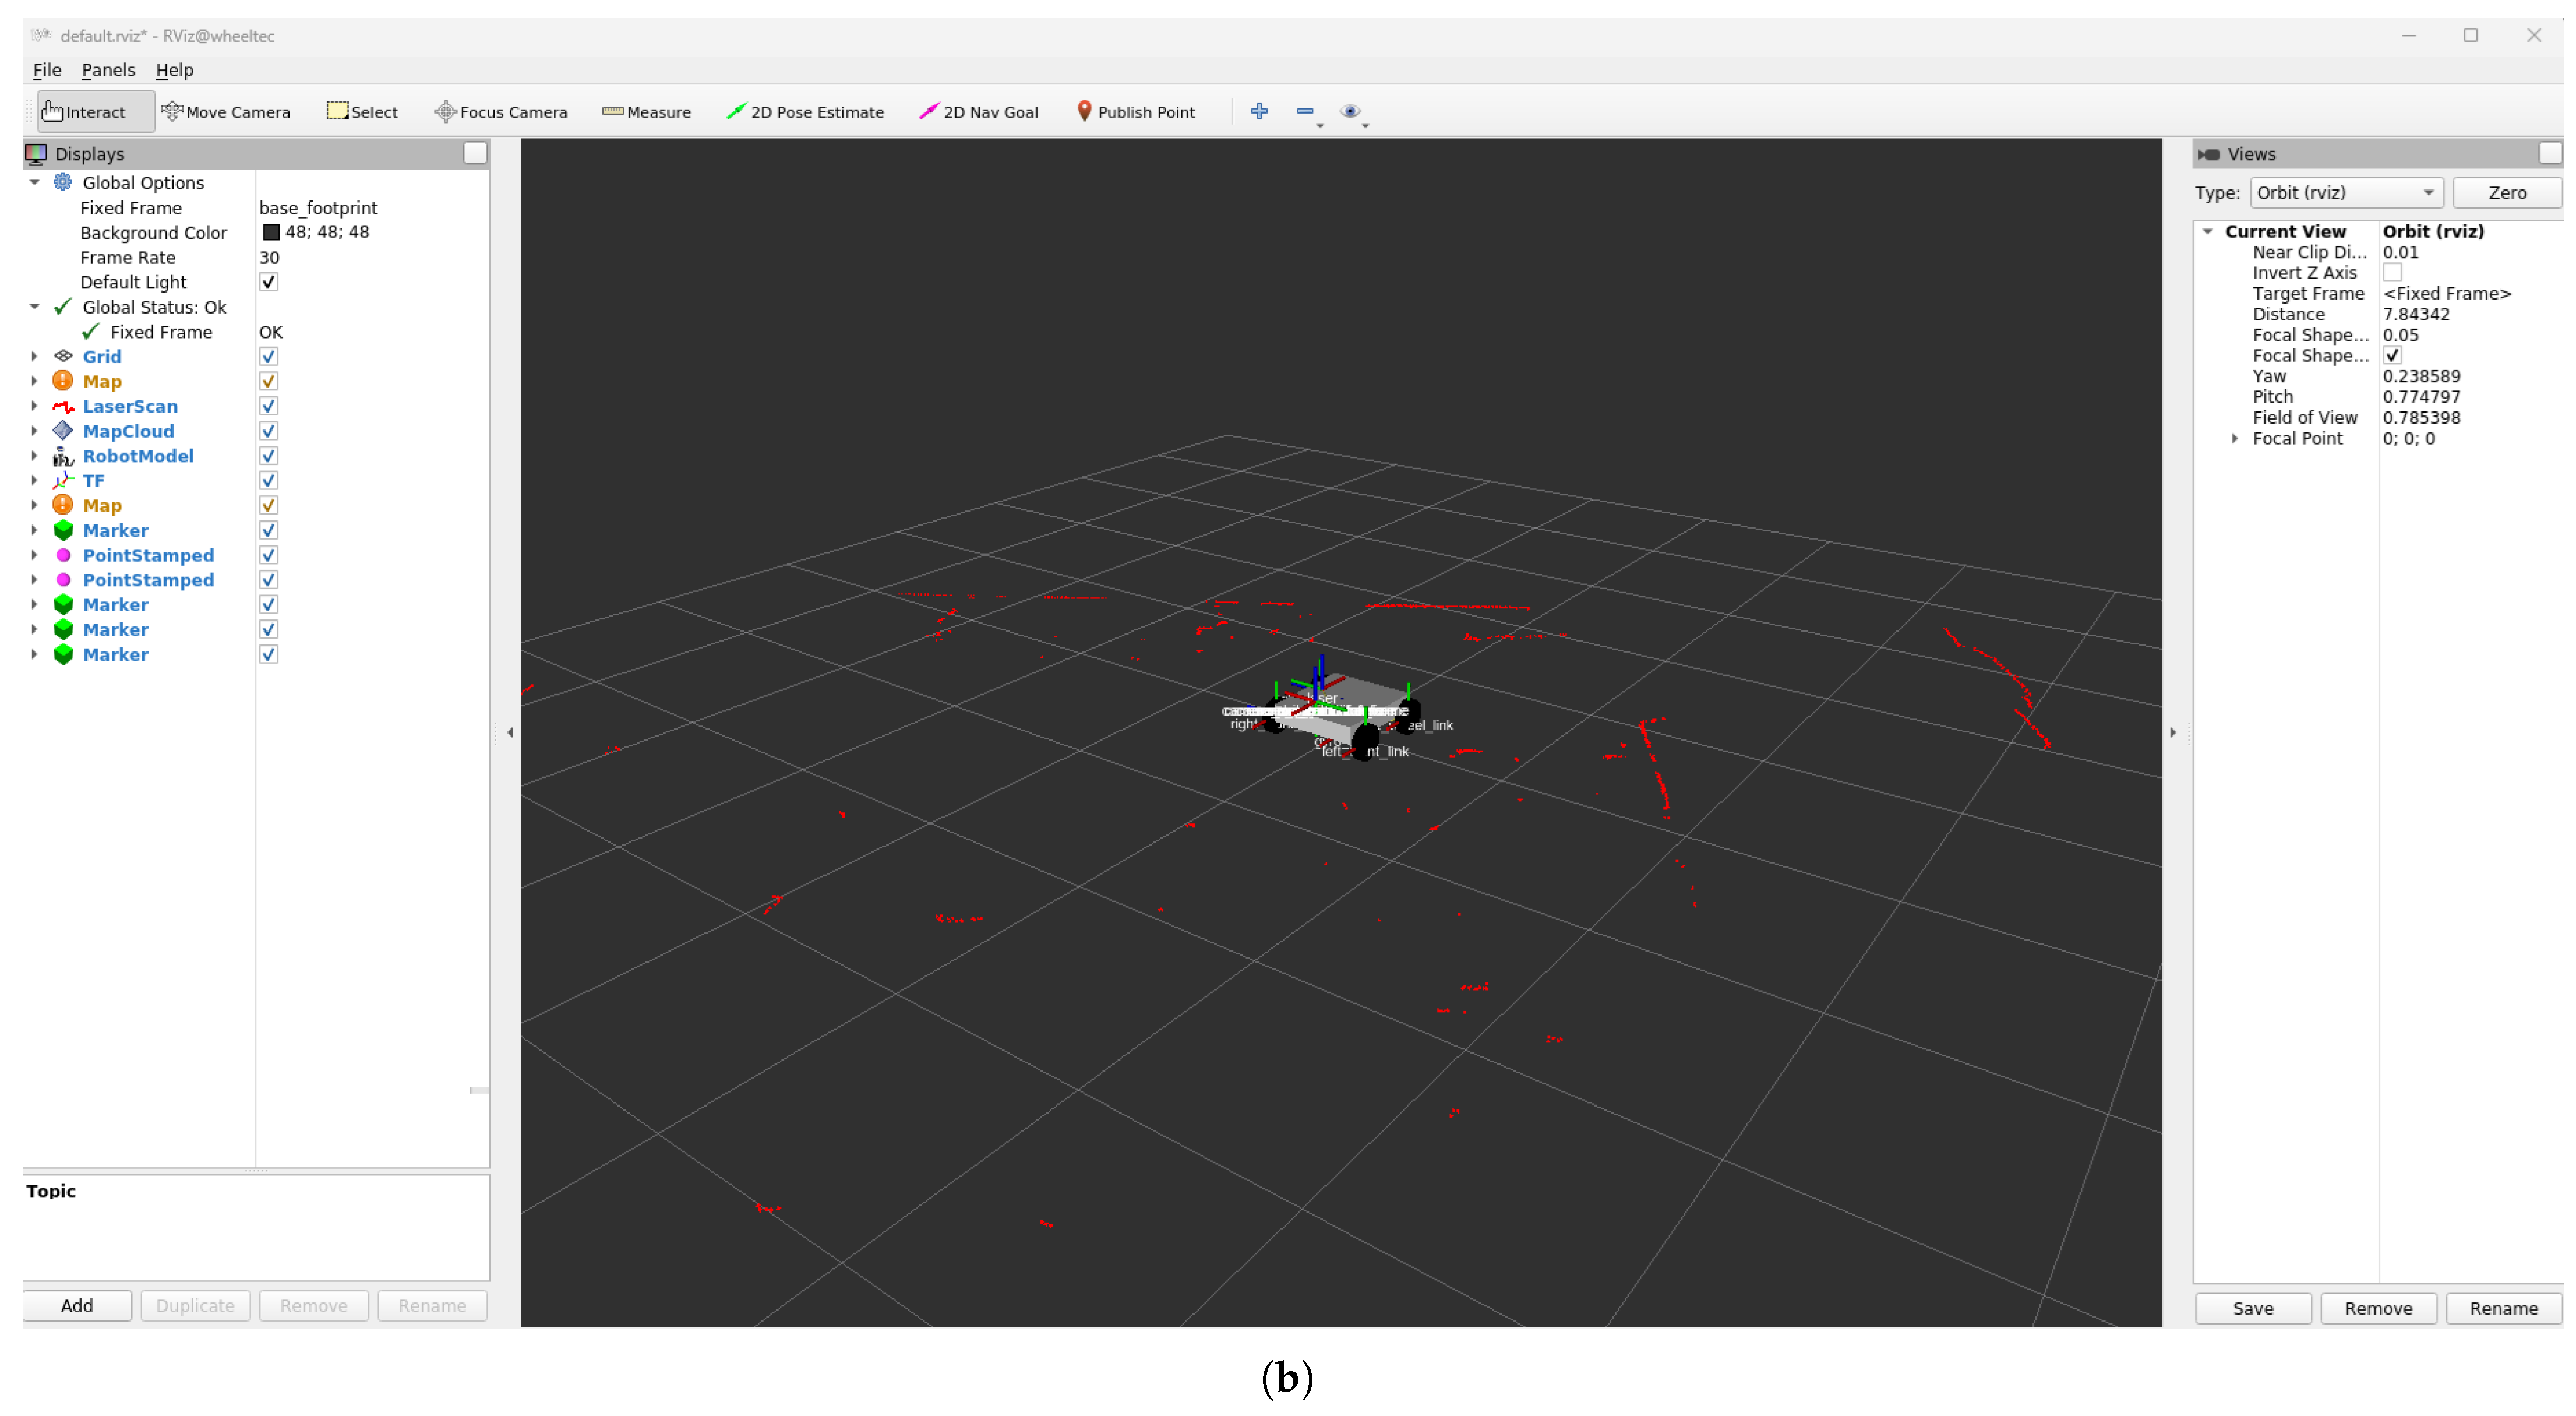This screenshot has height=1416, width=2576.
Task: Activate the Measure tool
Action: tap(646, 112)
